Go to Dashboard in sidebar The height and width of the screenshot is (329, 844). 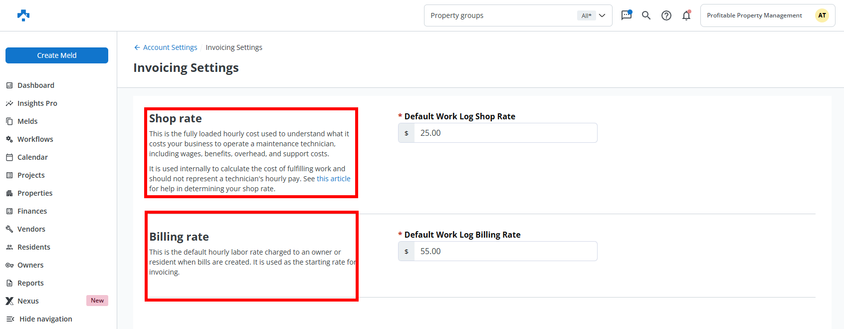point(35,85)
